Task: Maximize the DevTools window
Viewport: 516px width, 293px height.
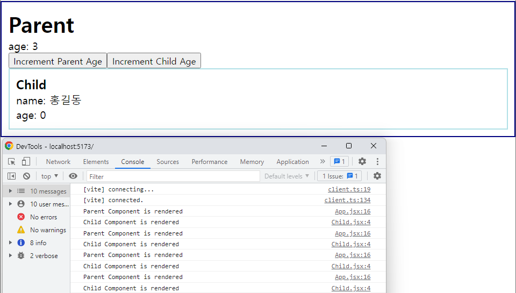Action: [x=349, y=146]
